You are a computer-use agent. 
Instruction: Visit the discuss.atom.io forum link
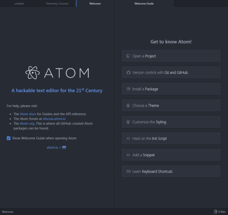click(54, 119)
